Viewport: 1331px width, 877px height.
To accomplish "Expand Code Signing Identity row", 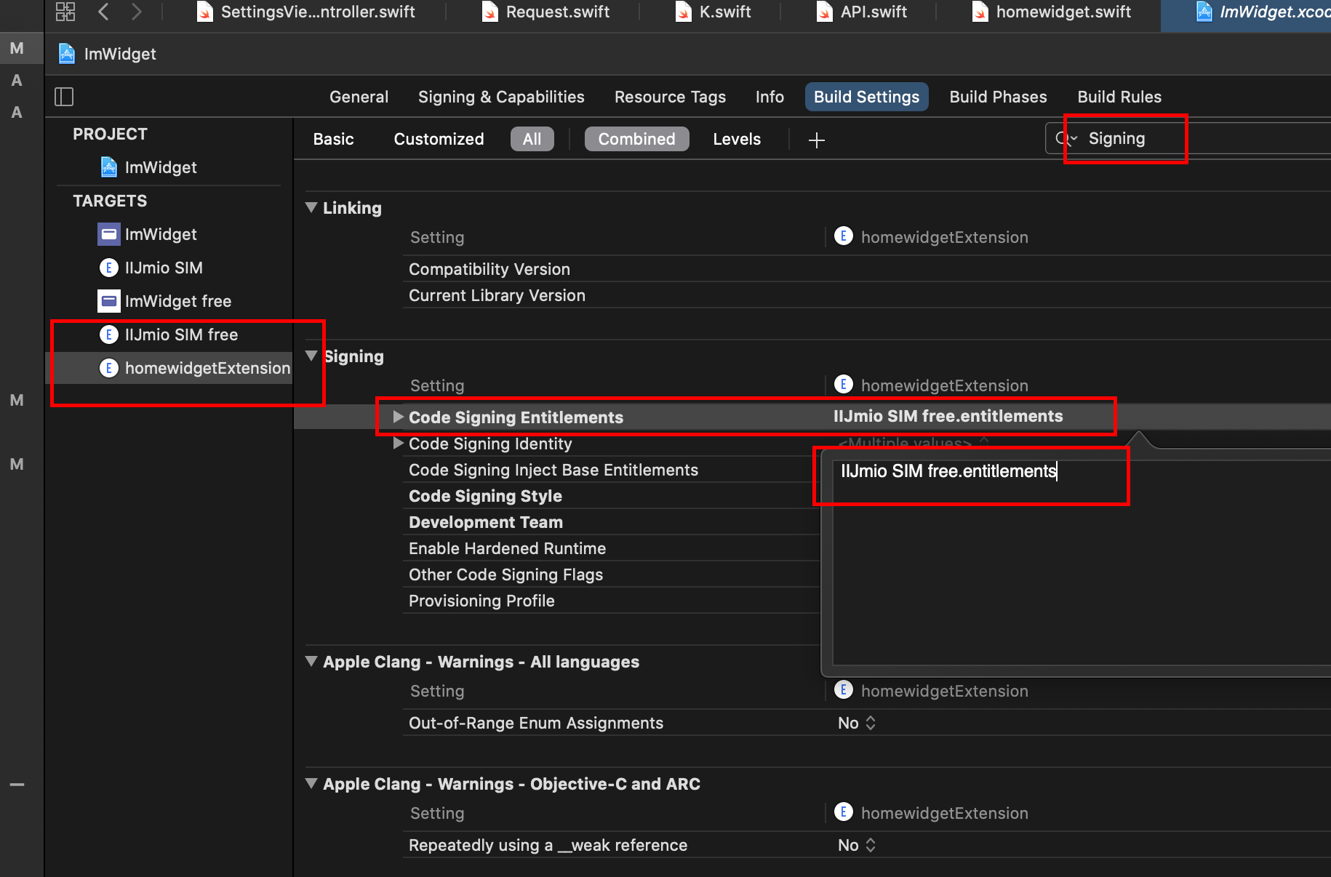I will point(398,443).
